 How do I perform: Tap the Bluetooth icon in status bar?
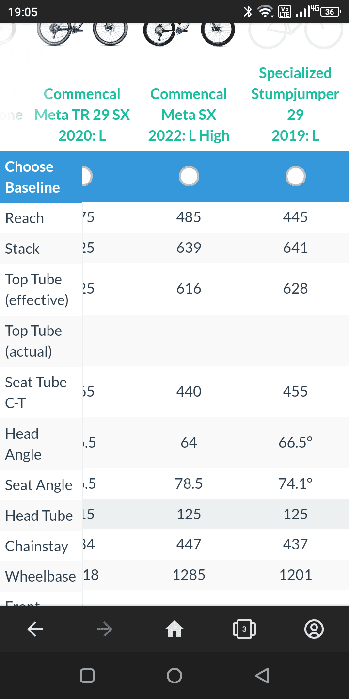tap(248, 12)
